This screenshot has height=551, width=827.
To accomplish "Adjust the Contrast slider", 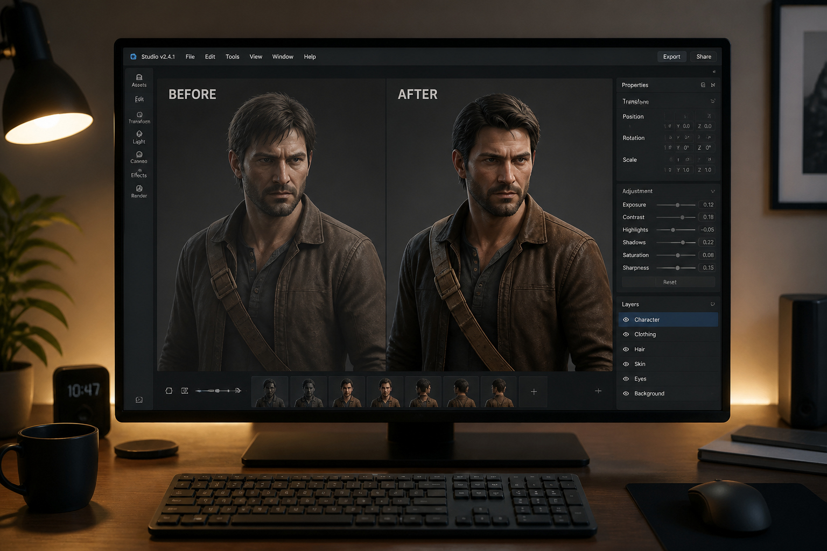I will pos(676,217).
